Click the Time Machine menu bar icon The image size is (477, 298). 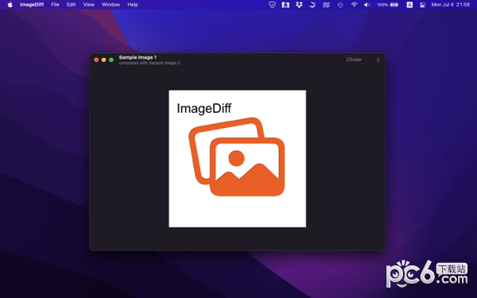pos(340,5)
